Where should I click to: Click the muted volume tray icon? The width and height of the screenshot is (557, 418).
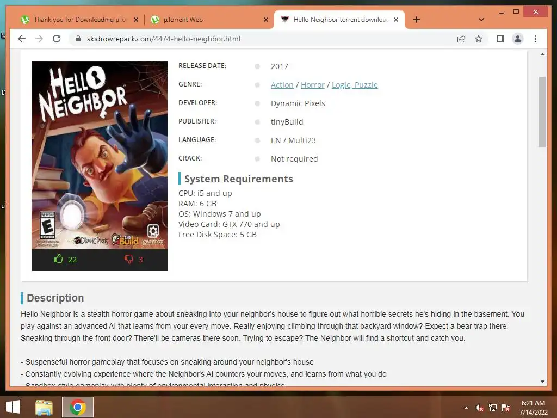pos(479,408)
